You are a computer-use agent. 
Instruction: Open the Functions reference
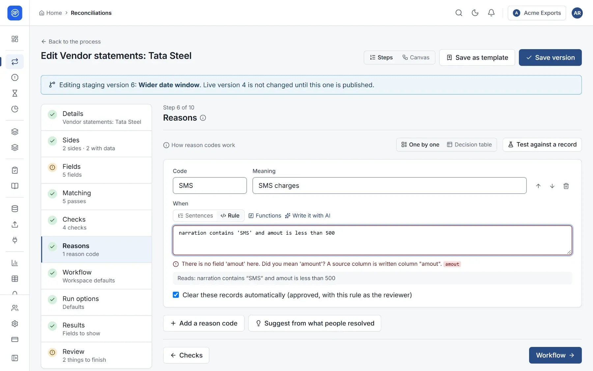pos(265,216)
